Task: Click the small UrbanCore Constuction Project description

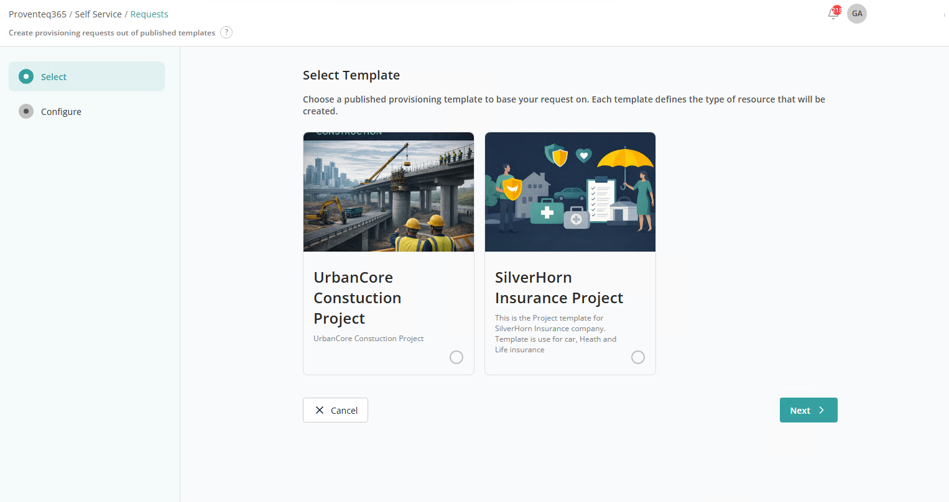Action: click(368, 339)
